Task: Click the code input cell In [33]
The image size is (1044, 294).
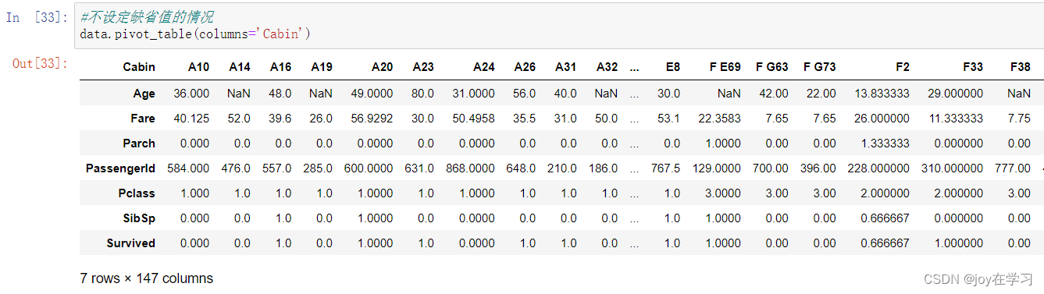Action: pos(558,26)
